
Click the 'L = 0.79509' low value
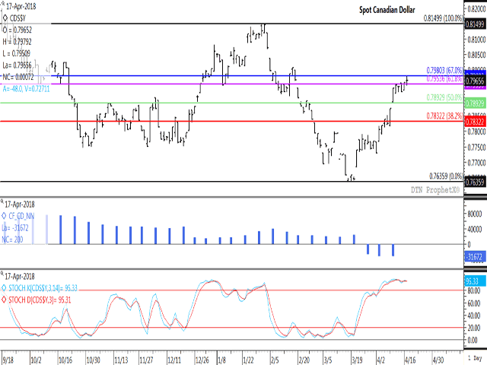click(17, 53)
